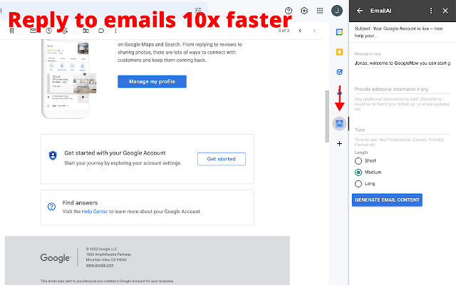Open the J account avatar menu
456x285 pixels.
pyautogui.click(x=337, y=11)
